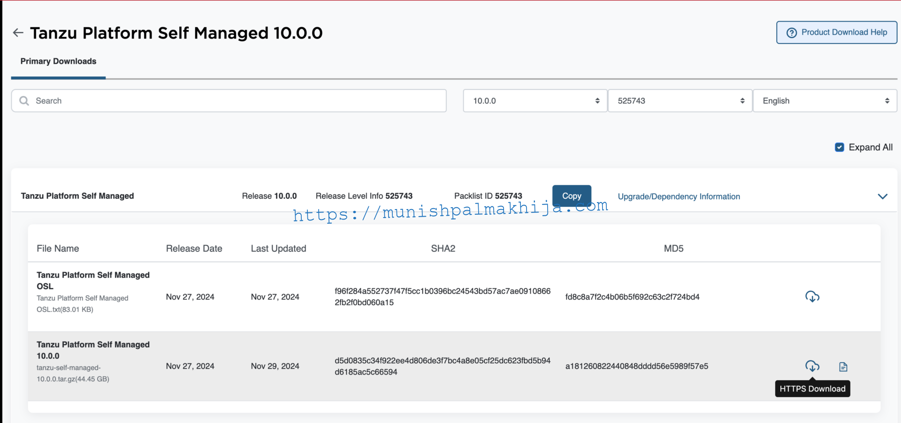Click the blue tab indicator under Primary Downloads

58,77
